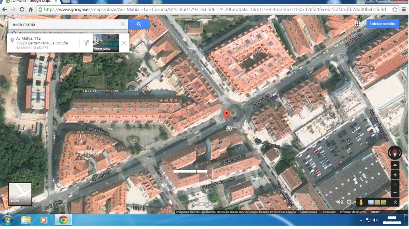
Task: Close the Google Maps browser tab
Action: pyautogui.click(x=56, y=1)
